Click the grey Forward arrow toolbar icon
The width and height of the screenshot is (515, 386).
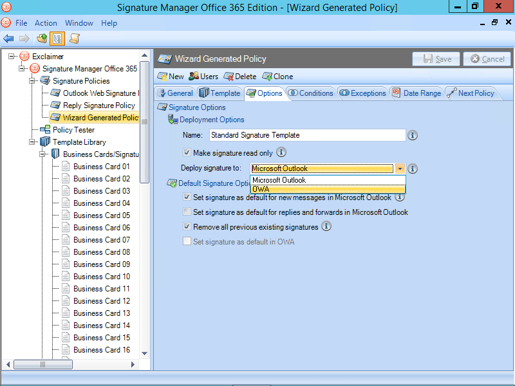(24, 39)
